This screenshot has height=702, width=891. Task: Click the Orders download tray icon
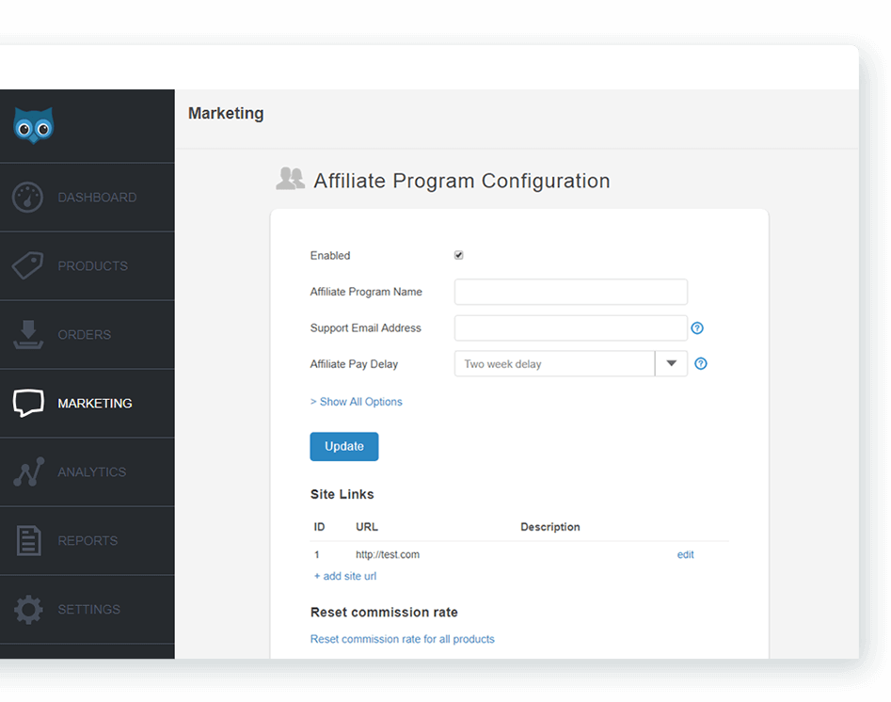click(28, 334)
